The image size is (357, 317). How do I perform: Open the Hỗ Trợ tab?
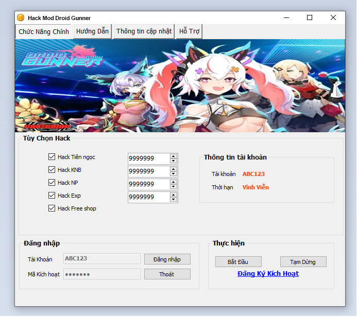189,31
